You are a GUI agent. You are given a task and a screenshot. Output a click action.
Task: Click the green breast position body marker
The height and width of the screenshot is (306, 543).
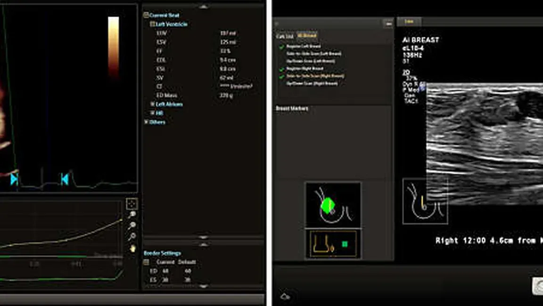[327, 205]
